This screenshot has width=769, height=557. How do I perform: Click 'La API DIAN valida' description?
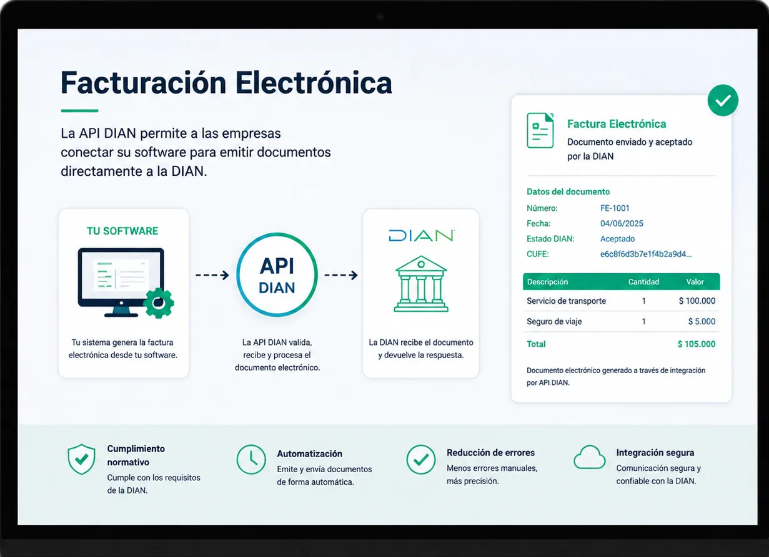[x=277, y=355]
